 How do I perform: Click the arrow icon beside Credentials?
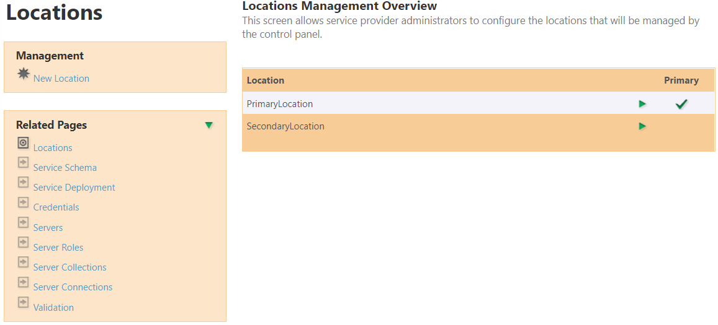point(24,202)
